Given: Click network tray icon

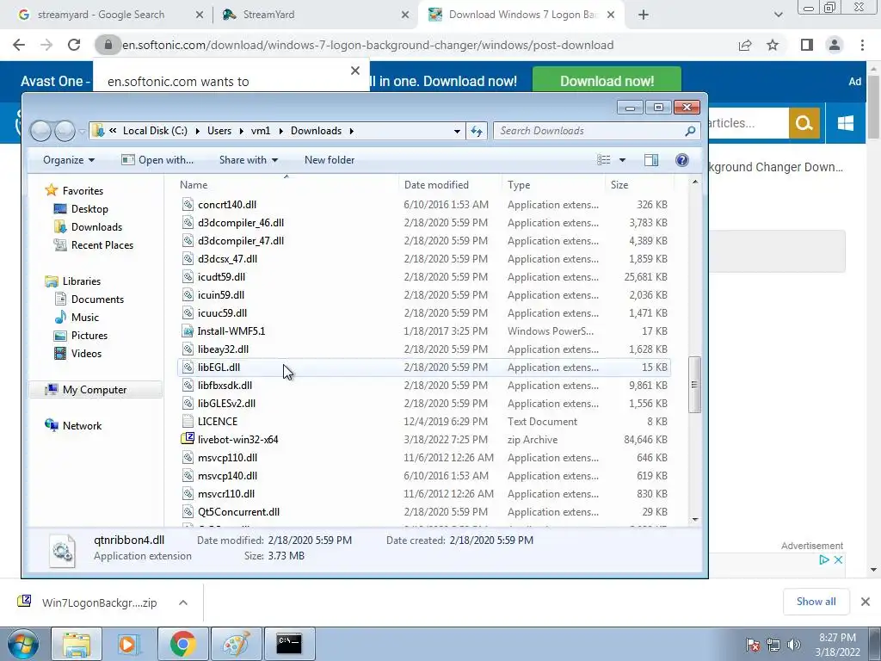Looking at the screenshot, I should [773, 645].
